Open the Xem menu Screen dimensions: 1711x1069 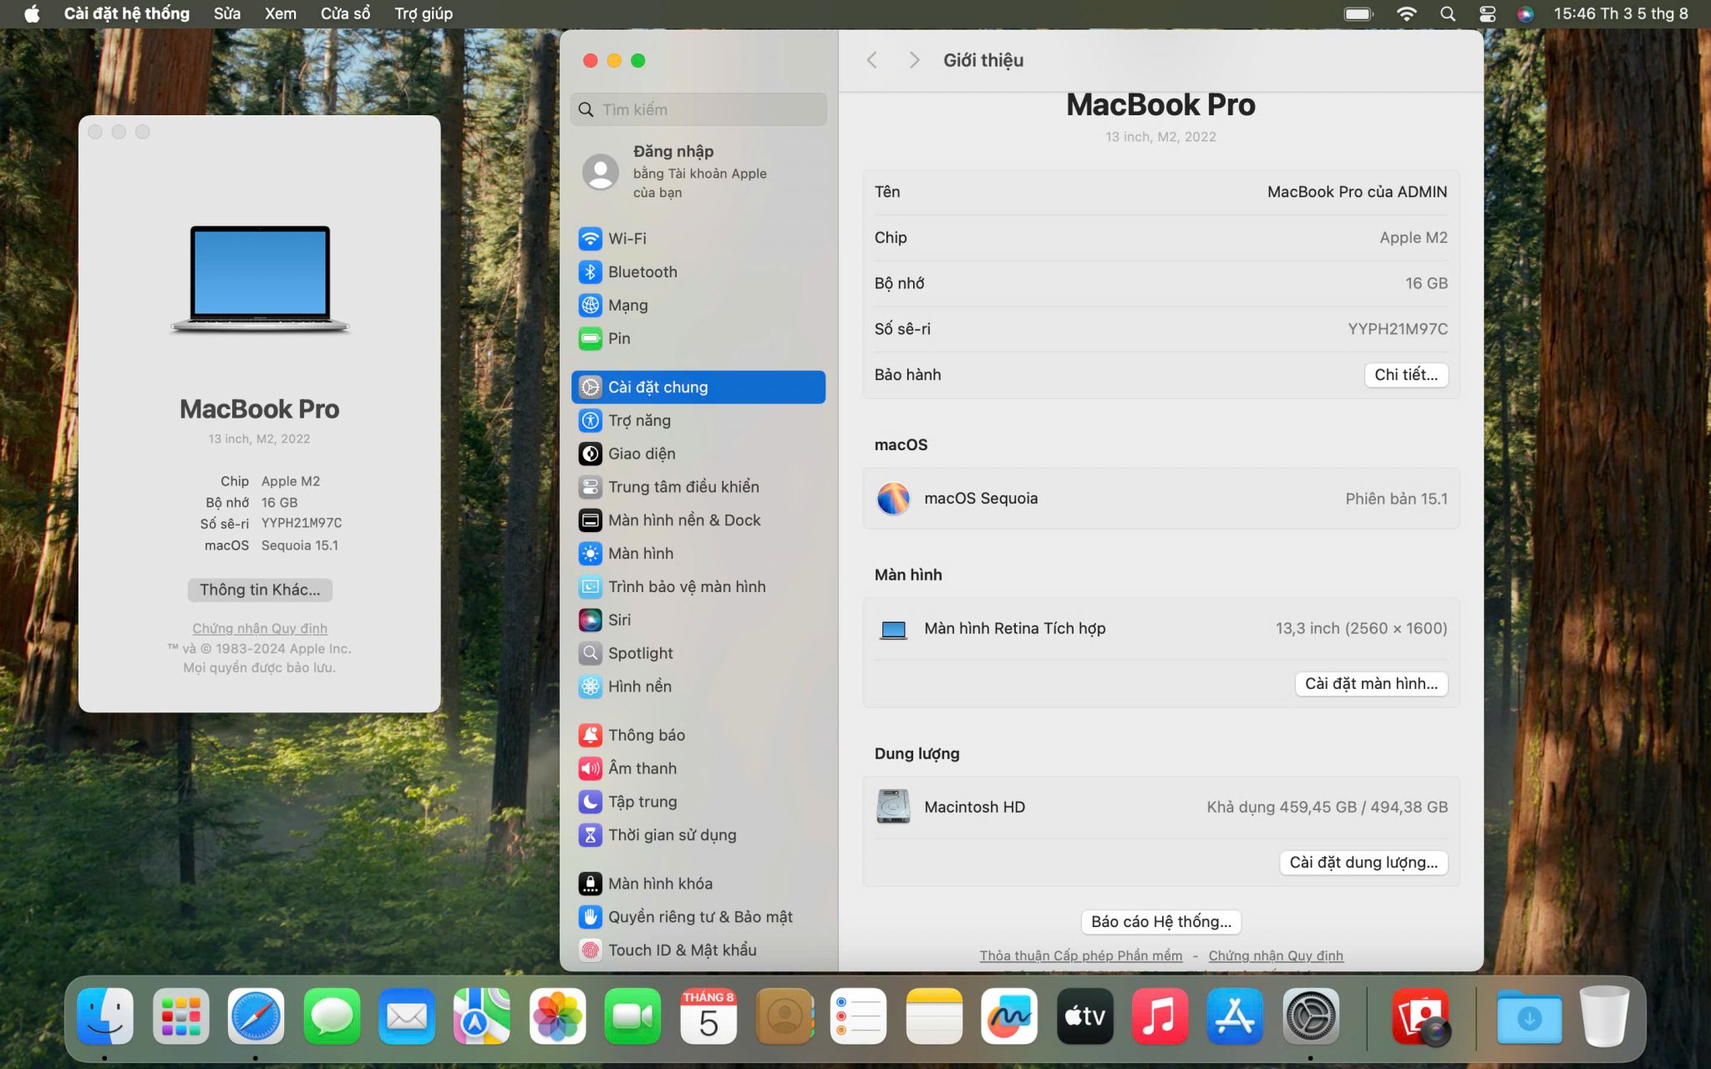click(x=281, y=13)
